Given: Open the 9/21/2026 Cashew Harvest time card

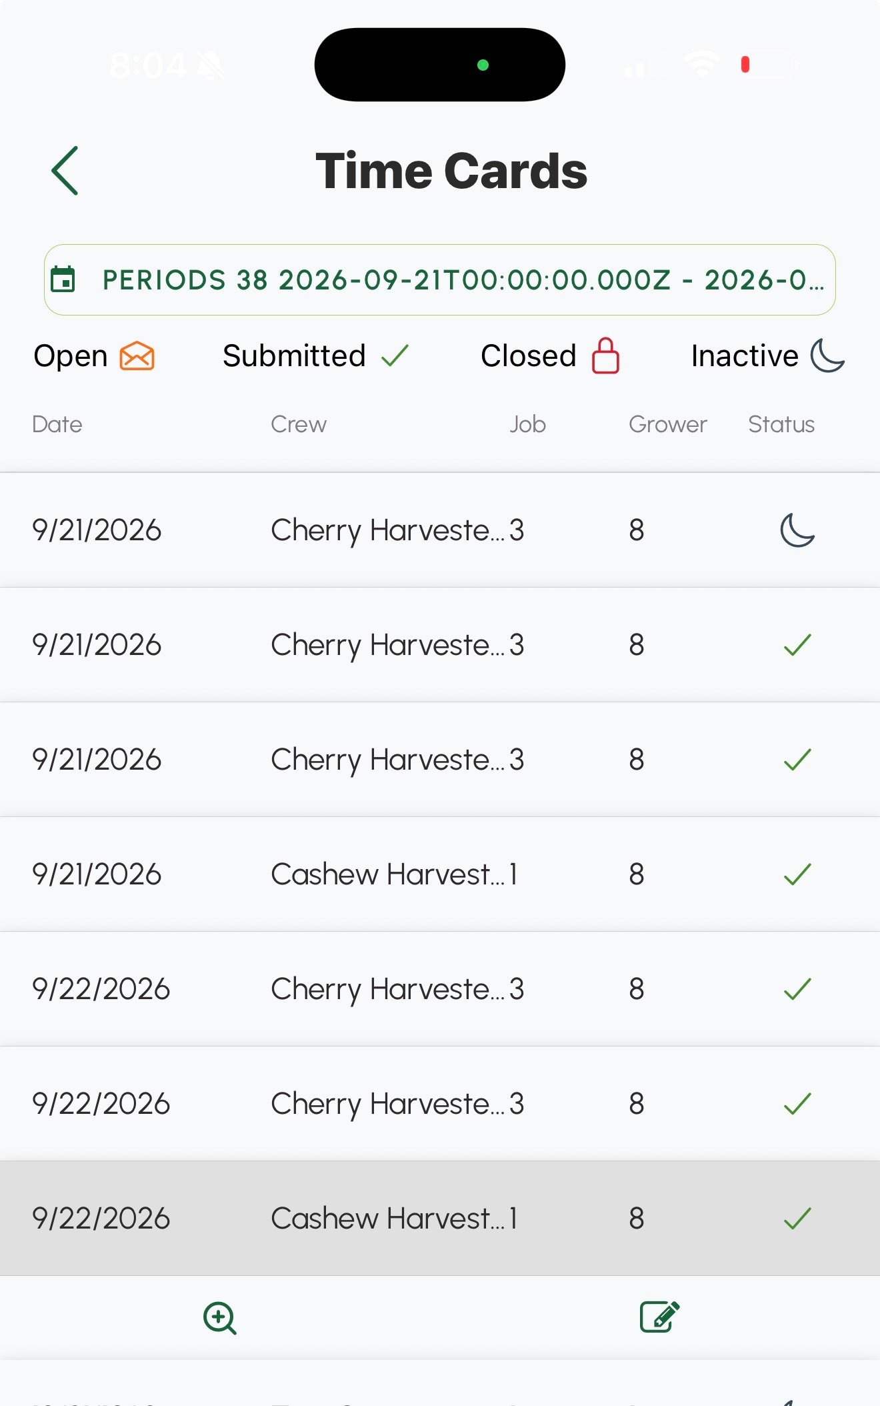Looking at the screenshot, I should click(x=440, y=874).
